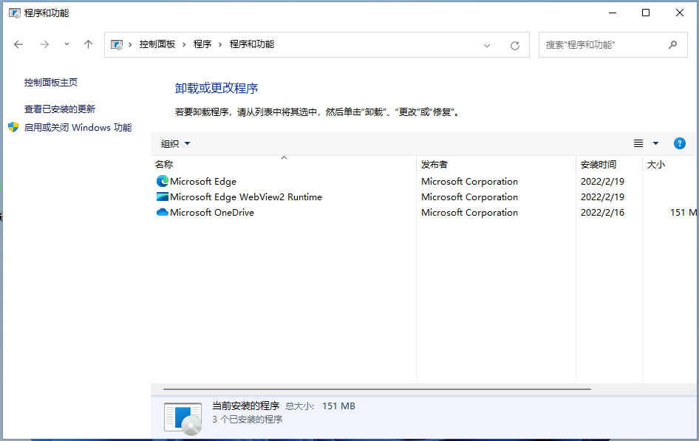Viewport: 699px width, 441px height.
Task: Click the shield icon beside Windows 功能
Action: click(13, 127)
